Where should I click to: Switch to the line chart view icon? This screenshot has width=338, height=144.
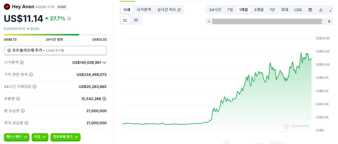click(125, 20)
